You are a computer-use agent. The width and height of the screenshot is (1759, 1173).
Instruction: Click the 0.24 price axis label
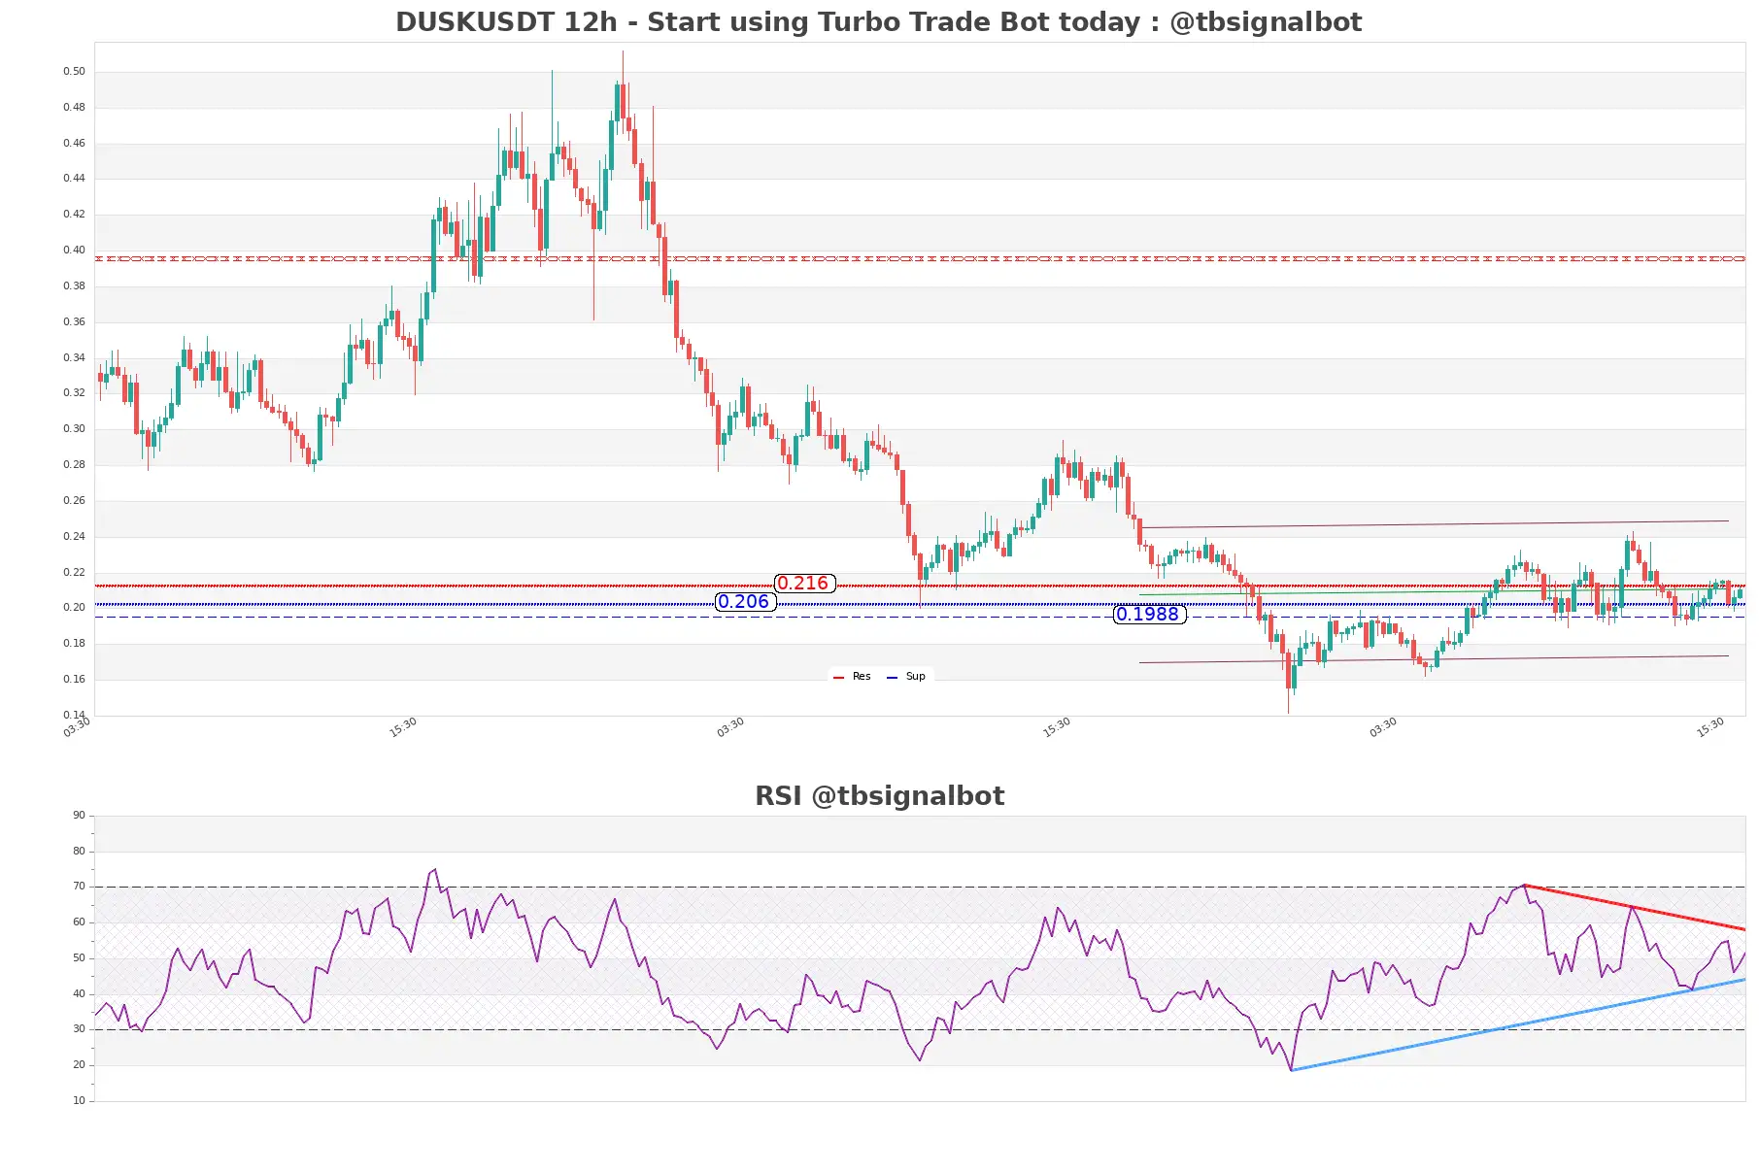point(74,537)
